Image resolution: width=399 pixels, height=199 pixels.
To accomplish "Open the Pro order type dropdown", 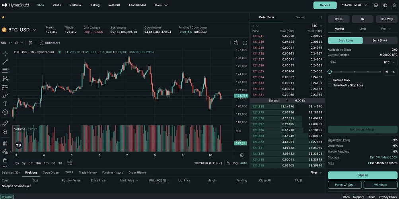I will point(386,29).
